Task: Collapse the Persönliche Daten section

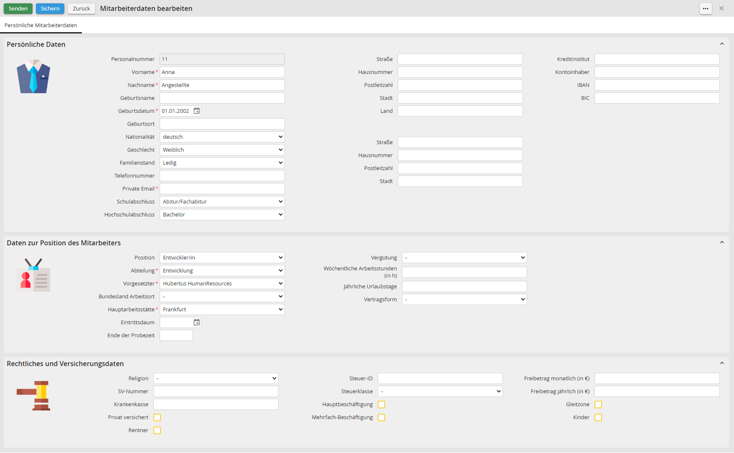Action: tap(722, 44)
